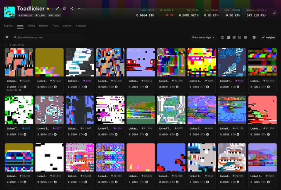Click the #184 rarity rank badge
Viewport: 281px width, 190px height.
(x=117, y=128)
